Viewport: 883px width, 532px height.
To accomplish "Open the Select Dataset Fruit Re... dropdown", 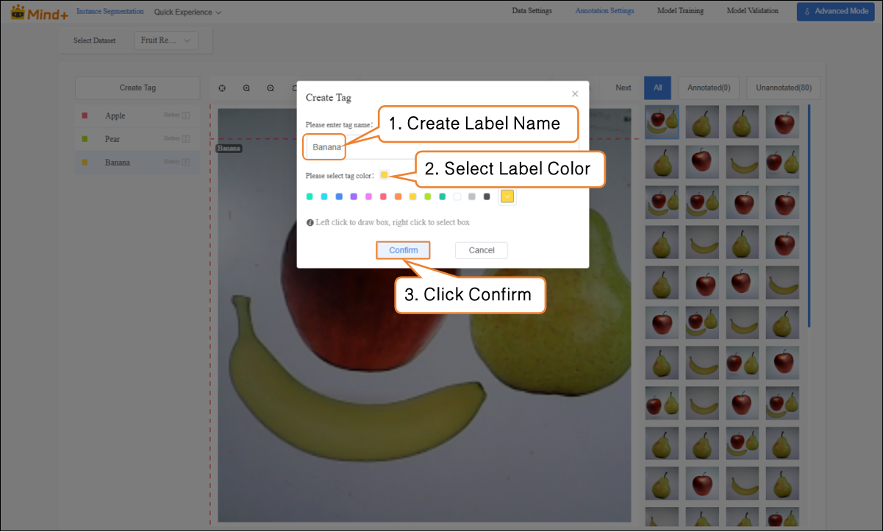I will [166, 40].
